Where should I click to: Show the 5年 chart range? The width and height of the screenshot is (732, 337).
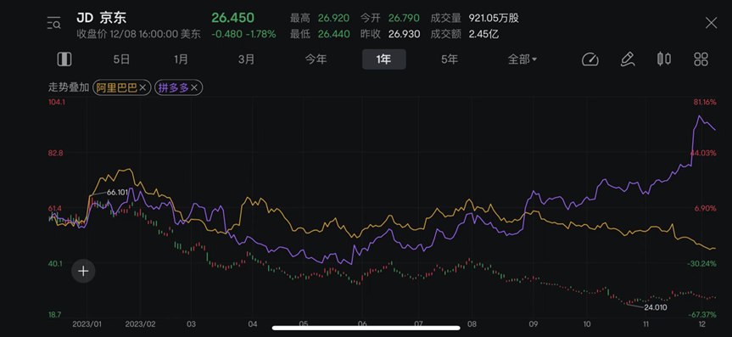click(x=450, y=59)
